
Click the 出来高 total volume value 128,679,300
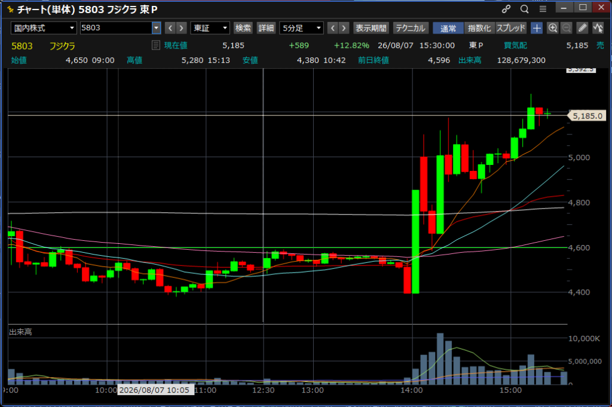[521, 60]
